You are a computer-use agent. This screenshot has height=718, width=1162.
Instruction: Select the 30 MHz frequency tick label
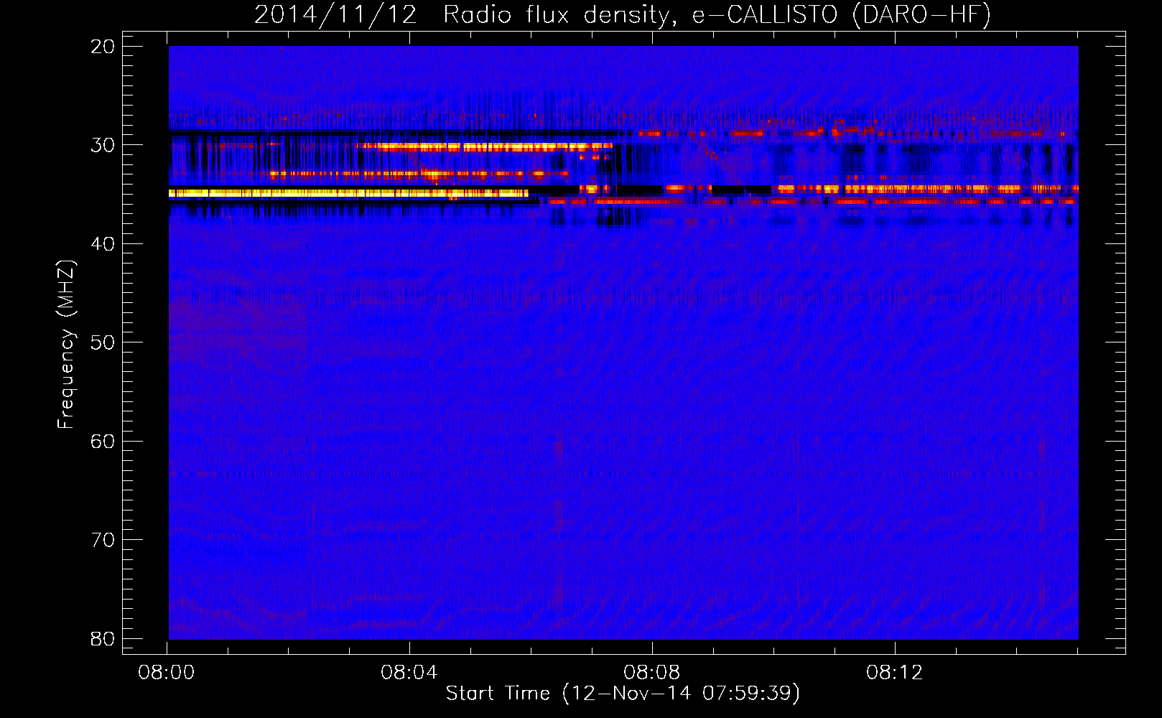pos(103,145)
